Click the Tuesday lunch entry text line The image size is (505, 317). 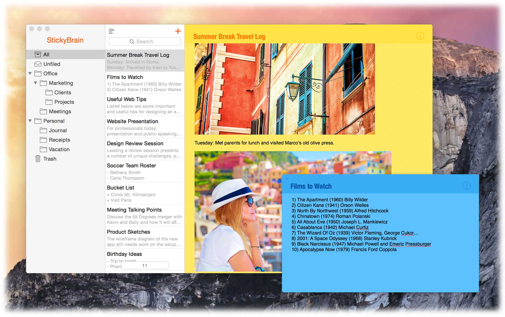click(x=264, y=143)
